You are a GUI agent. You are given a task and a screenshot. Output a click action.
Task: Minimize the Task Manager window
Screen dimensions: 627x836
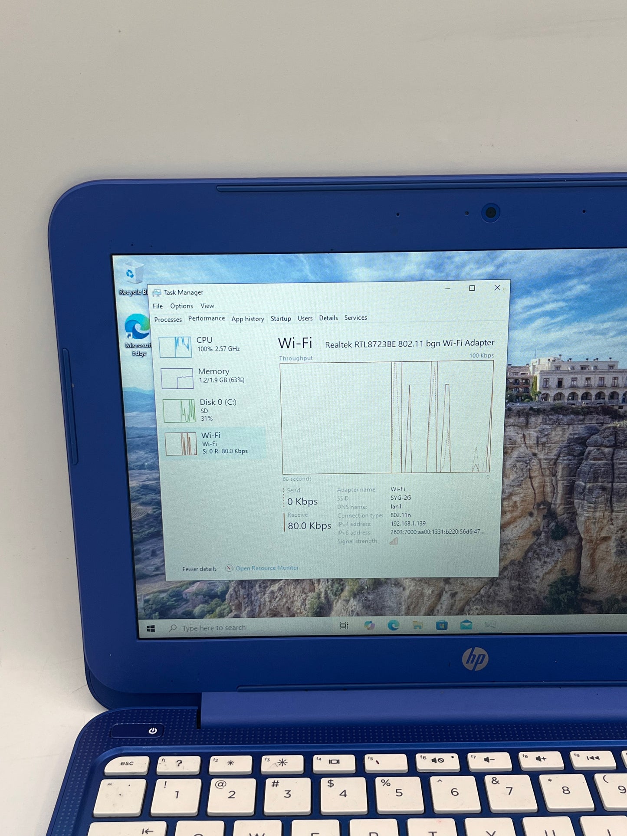coord(447,289)
